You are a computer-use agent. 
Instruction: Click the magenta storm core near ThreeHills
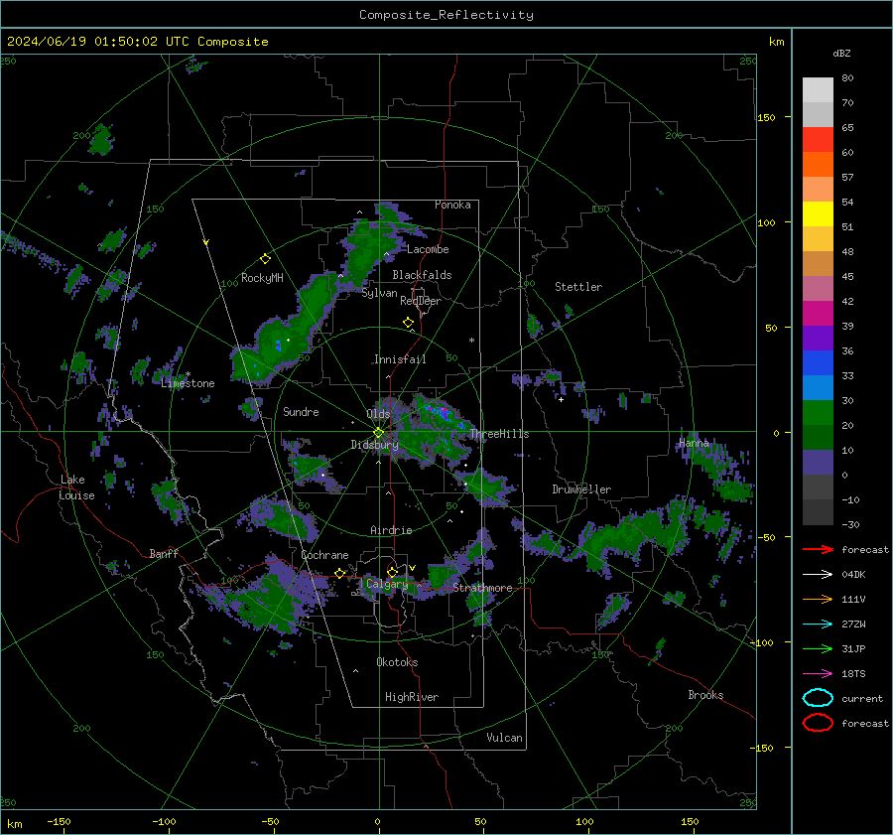point(444,410)
